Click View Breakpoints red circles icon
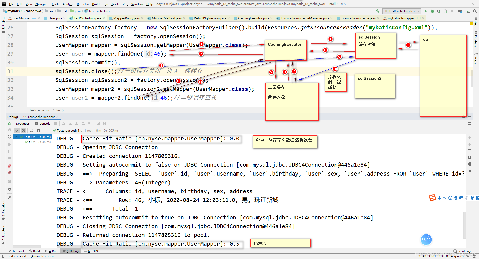Image resolution: width=479 pixels, height=259 pixels. (9, 166)
